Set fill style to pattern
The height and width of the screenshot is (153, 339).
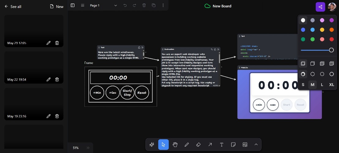(x=331, y=64)
